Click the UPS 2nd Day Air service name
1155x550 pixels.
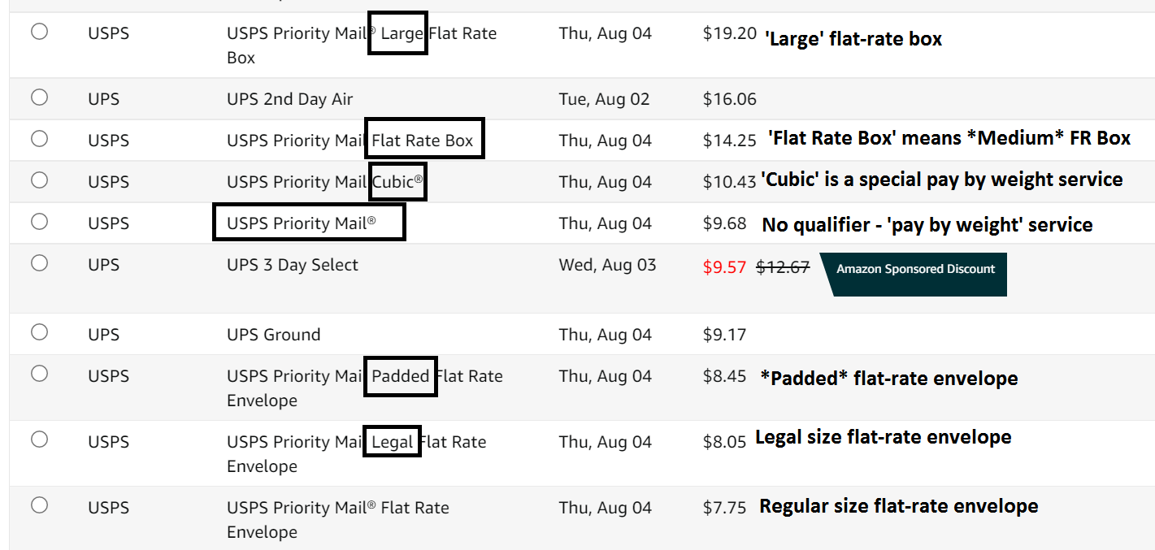point(290,99)
